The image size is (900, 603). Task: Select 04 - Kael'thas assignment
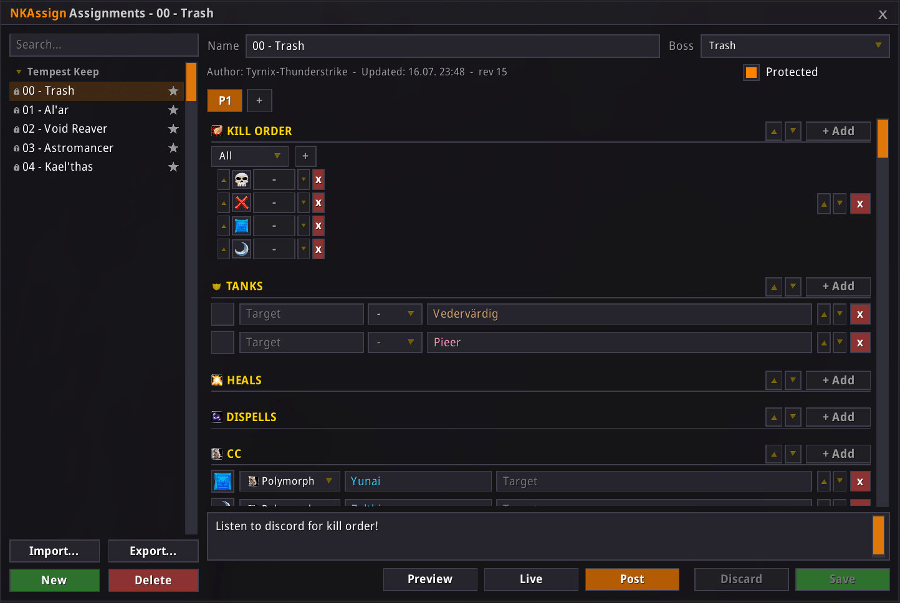[x=97, y=167]
